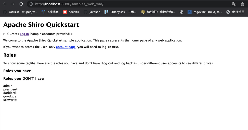Click the goodguy role text
The width and height of the screenshot is (248, 130).
(x=10, y=96)
